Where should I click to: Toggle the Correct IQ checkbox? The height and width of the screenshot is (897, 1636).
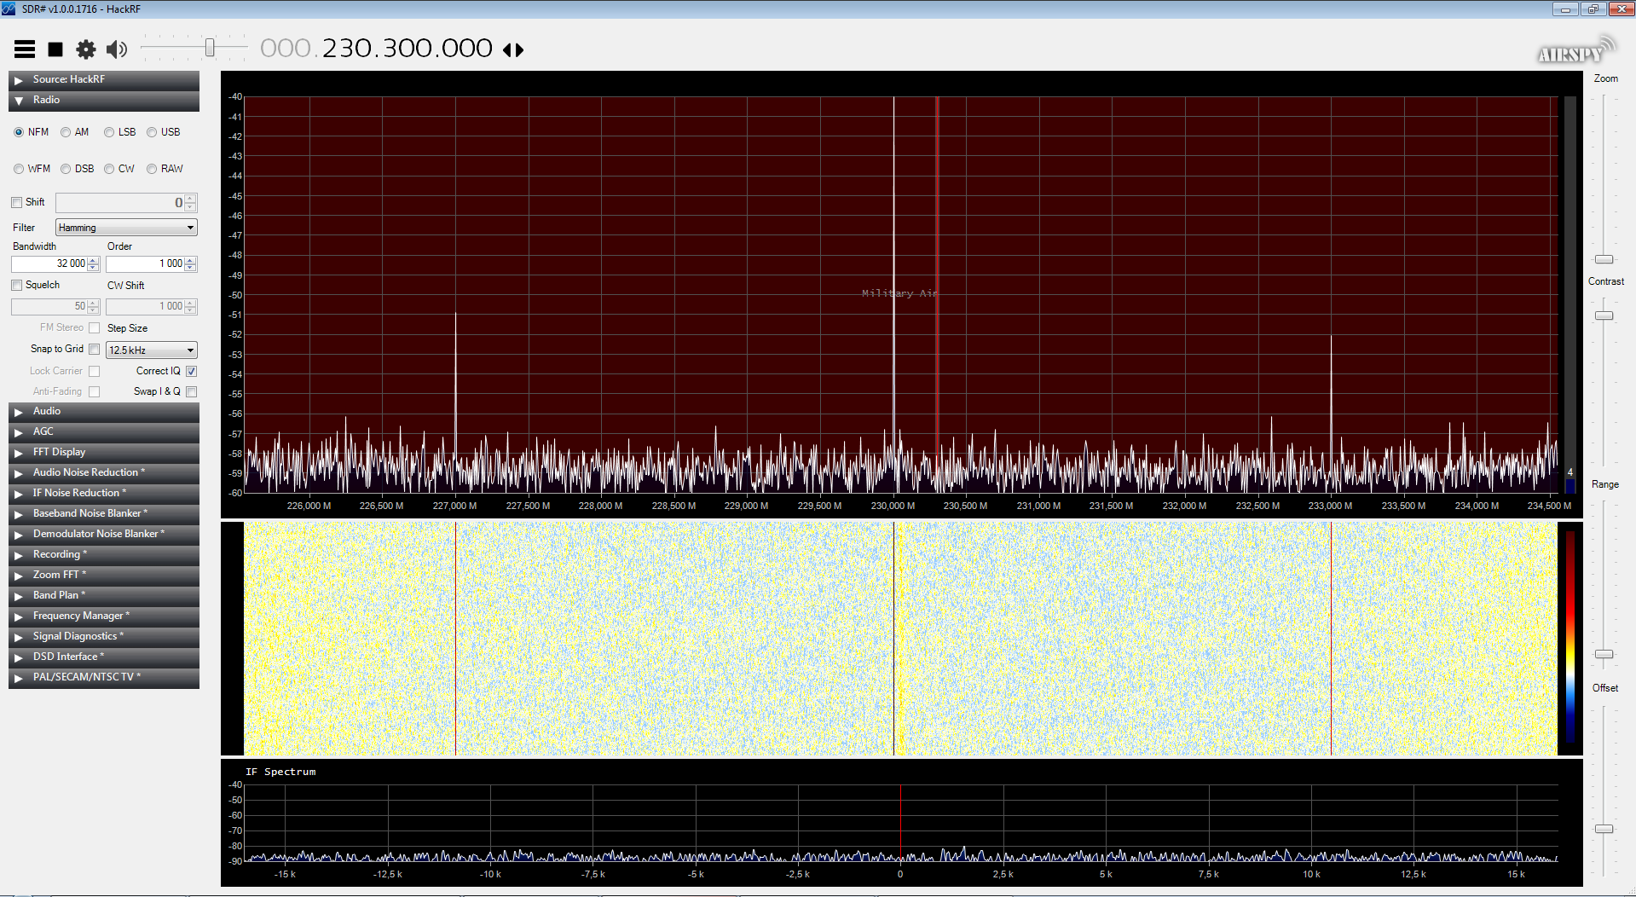point(192,371)
